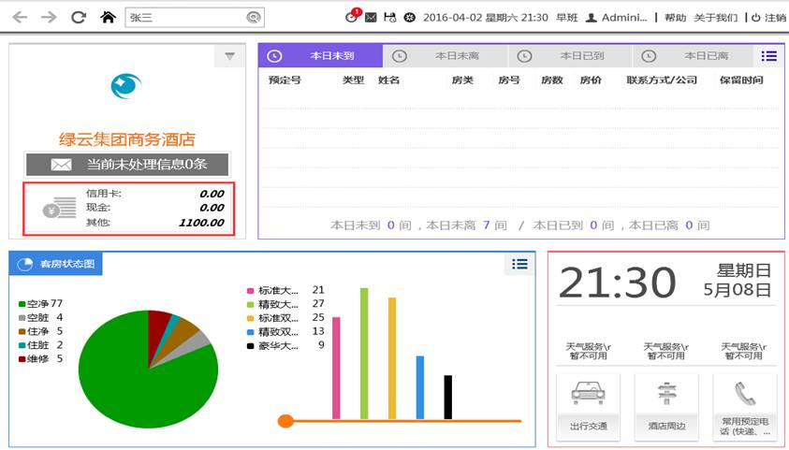Click the 早班 shift label

pyautogui.click(x=566, y=18)
